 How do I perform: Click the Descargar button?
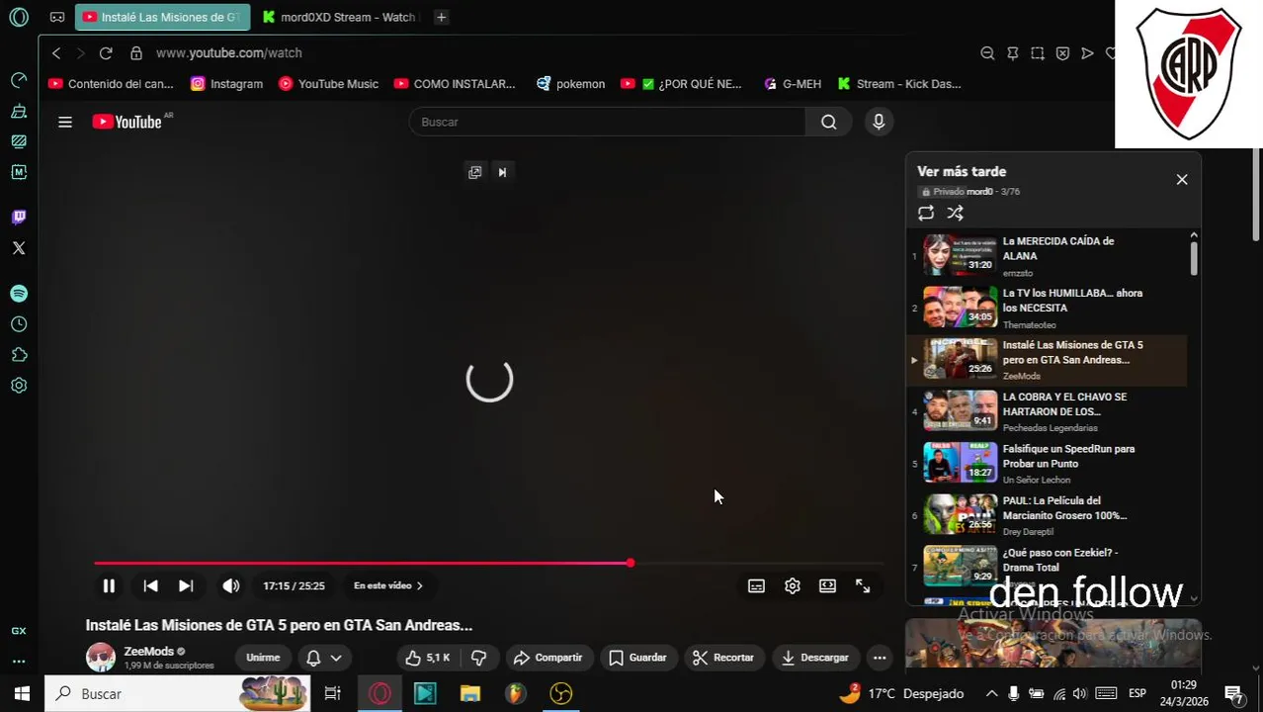815,658
